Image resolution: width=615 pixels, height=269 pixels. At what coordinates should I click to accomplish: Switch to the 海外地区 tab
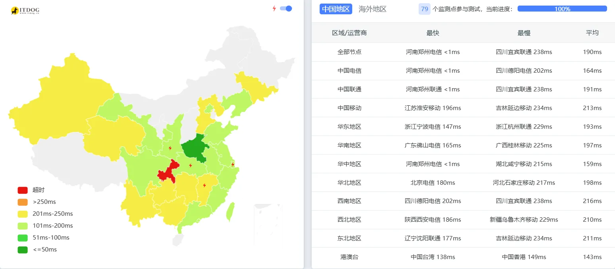pos(372,9)
